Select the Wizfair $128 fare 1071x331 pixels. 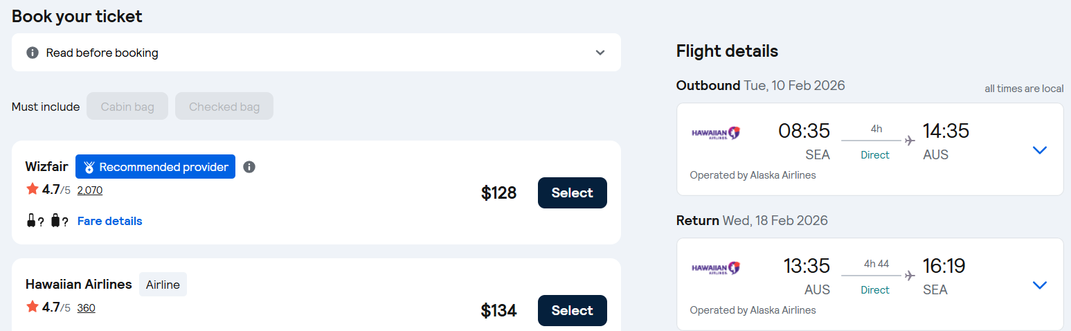(x=572, y=193)
